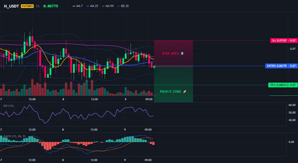Toggle the MA 7 legend item
298x163 pixels.
78,6
